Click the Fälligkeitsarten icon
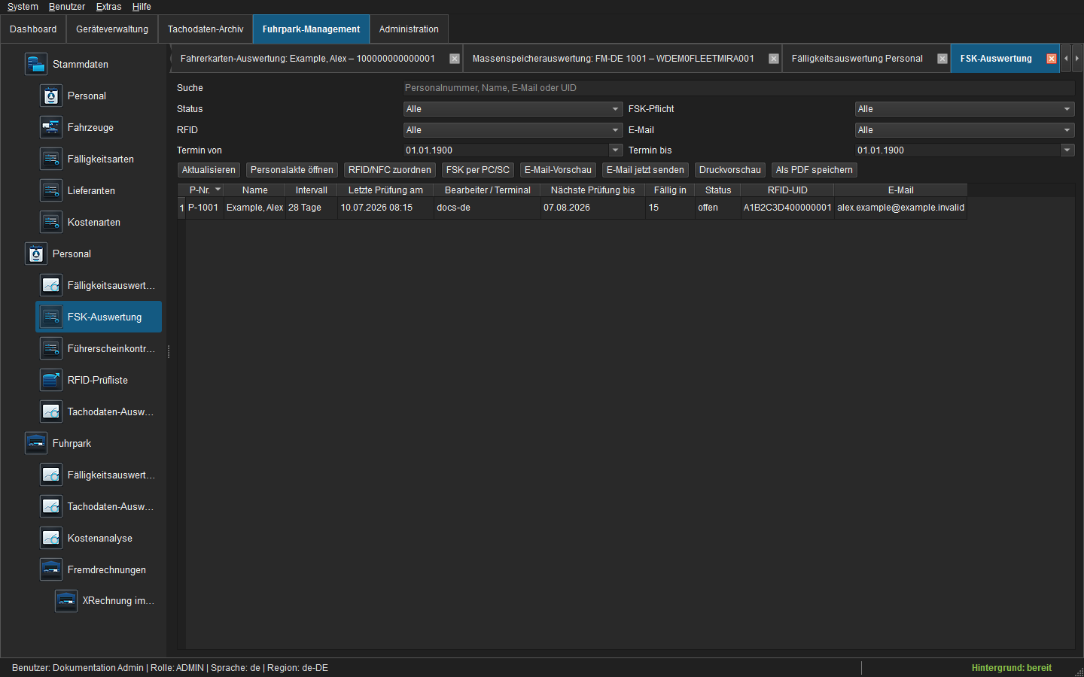Image resolution: width=1084 pixels, height=677 pixels. (51, 159)
